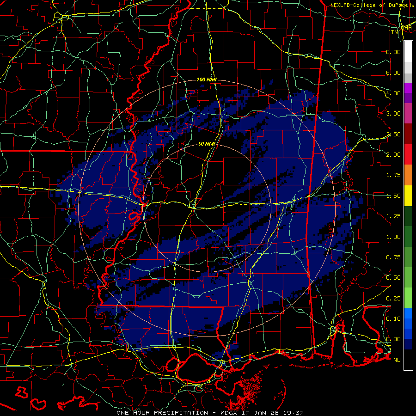Click the 2.50 legend value
416x416 pixels.
pos(393,134)
